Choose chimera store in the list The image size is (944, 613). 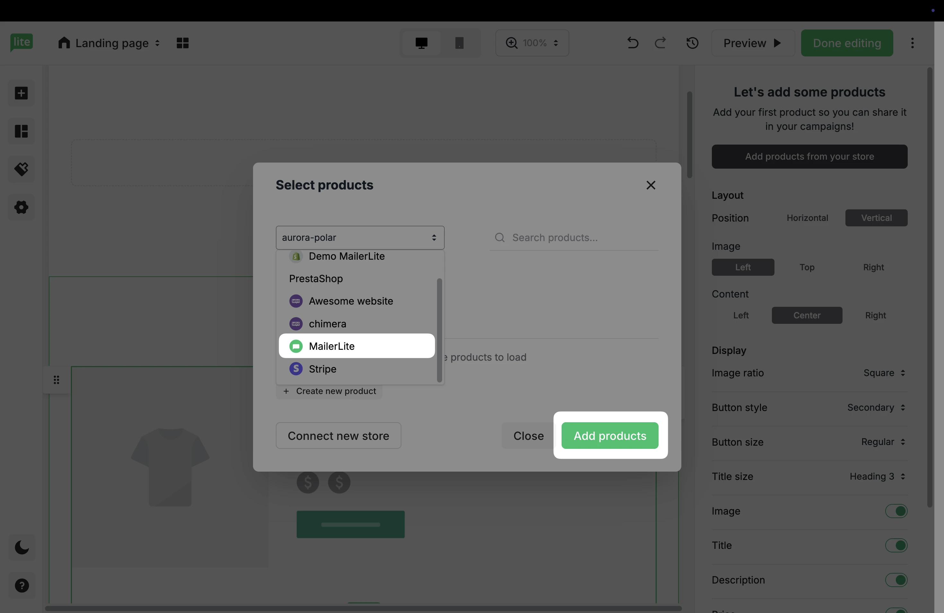[x=327, y=324]
